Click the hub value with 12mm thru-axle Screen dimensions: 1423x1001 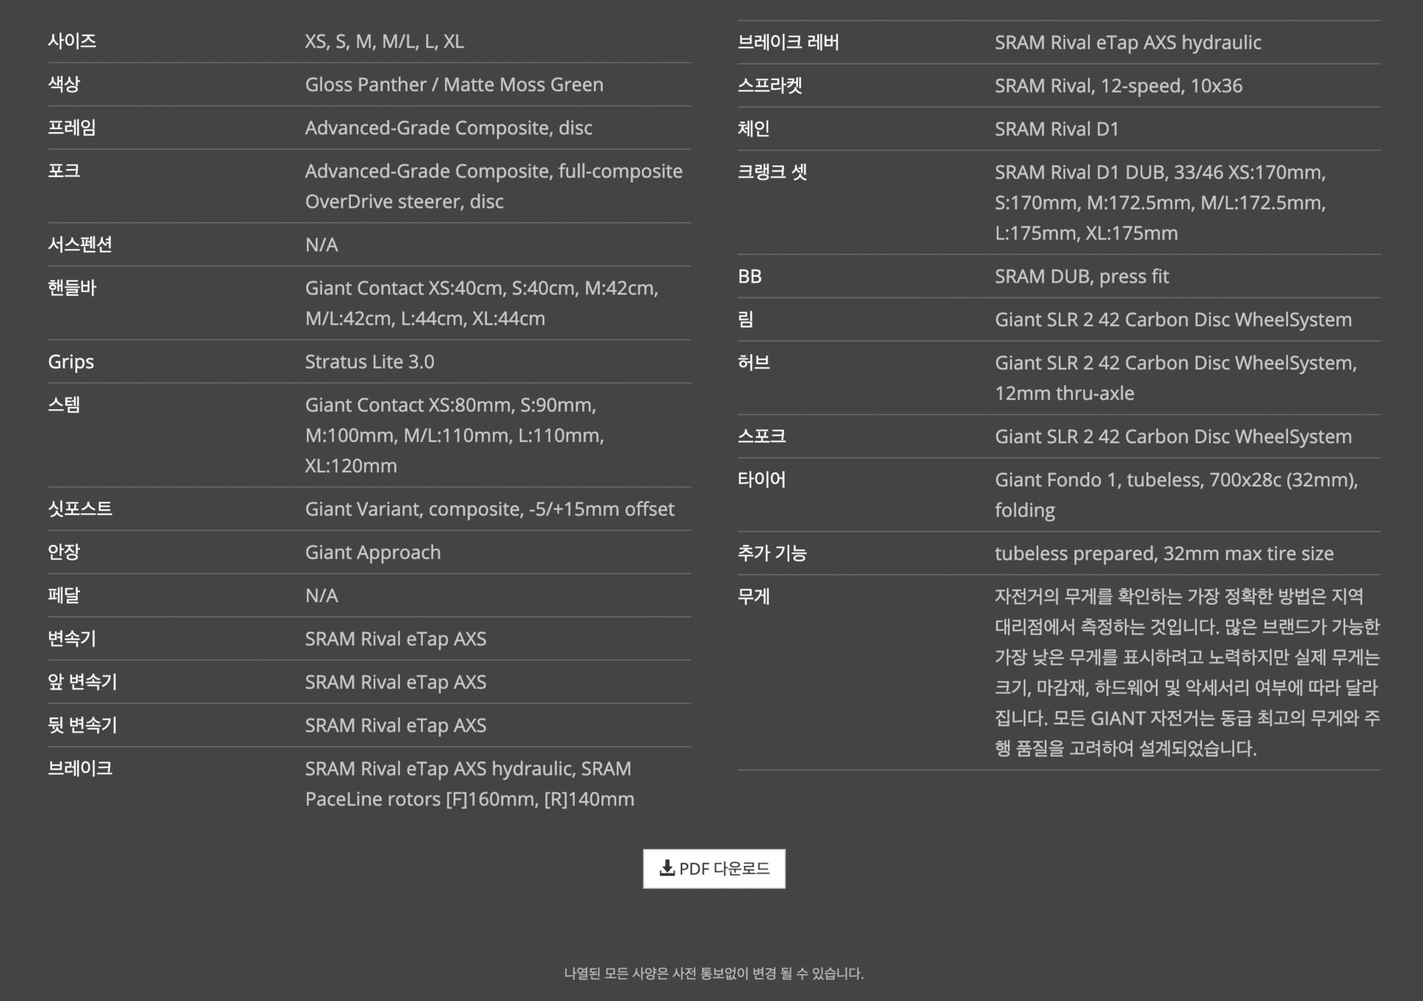click(x=1176, y=378)
